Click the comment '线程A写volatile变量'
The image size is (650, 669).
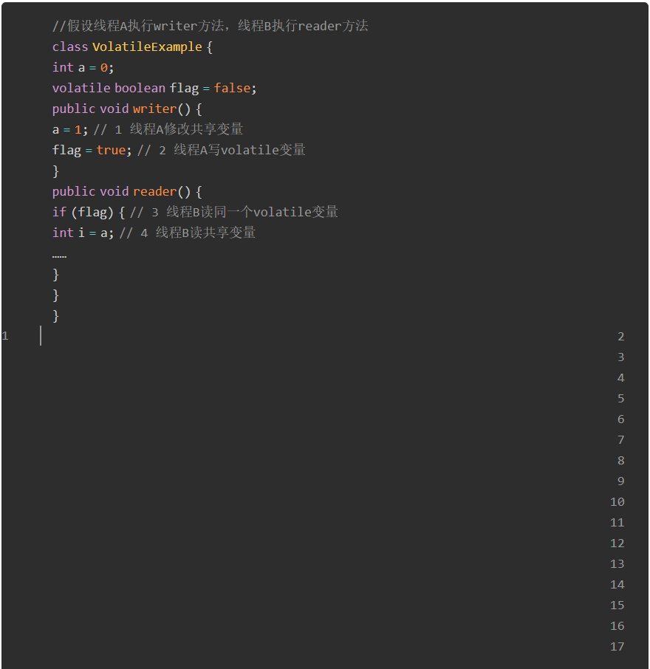[x=239, y=150]
